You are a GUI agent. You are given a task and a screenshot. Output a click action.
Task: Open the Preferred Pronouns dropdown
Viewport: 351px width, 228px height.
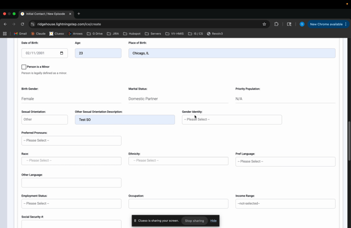point(71,140)
